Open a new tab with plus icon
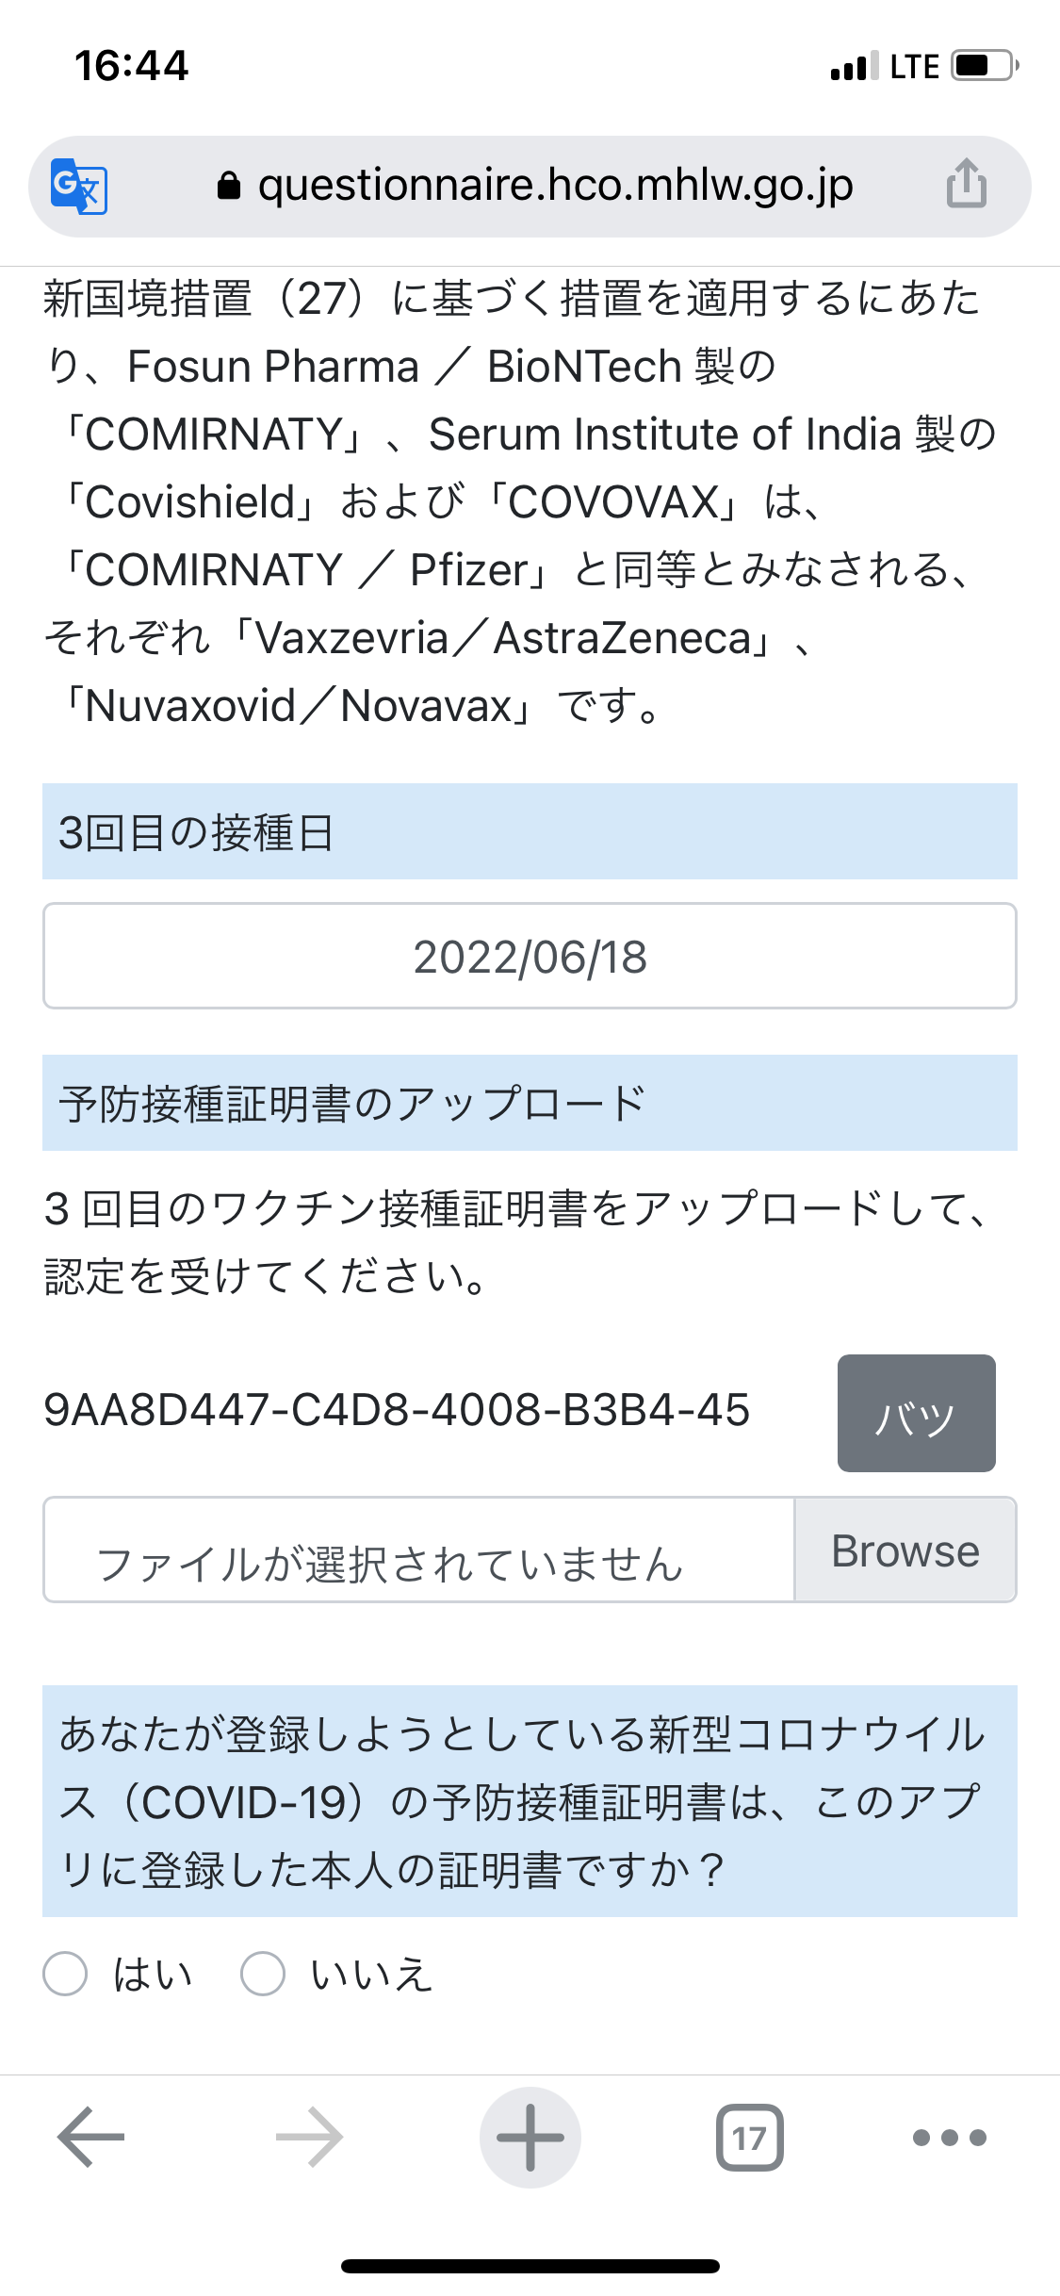The image size is (1060, 2296). (530, 2137)
